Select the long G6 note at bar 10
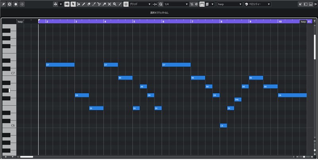The image size is (318, 160). 292,95
